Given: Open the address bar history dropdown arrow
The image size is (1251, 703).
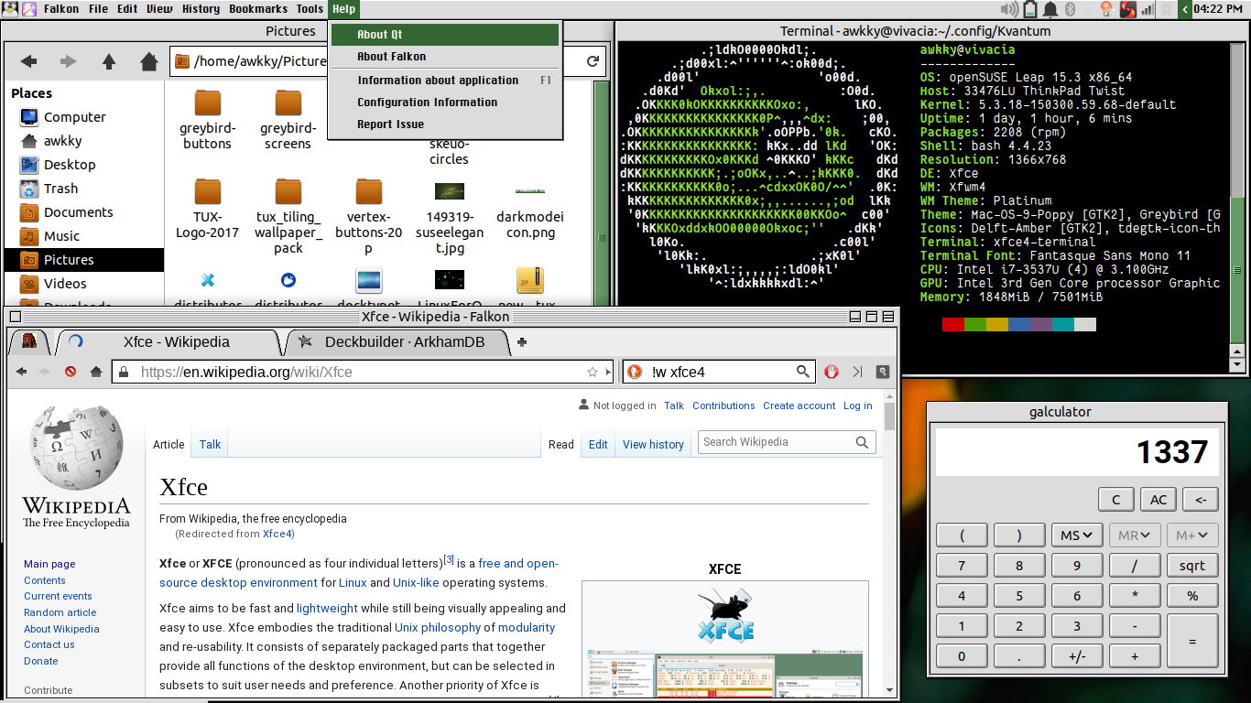Looking at the screenshot, I should point(608,373).
